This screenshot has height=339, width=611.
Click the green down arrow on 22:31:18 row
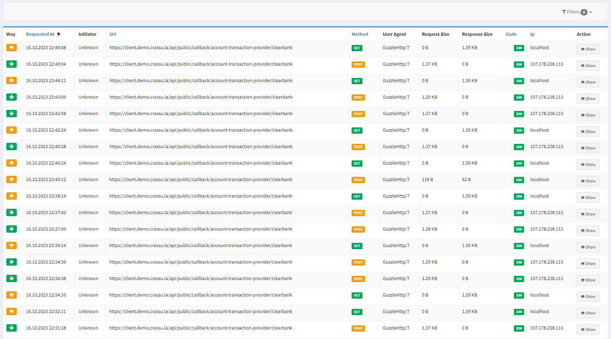click(12, 328)
